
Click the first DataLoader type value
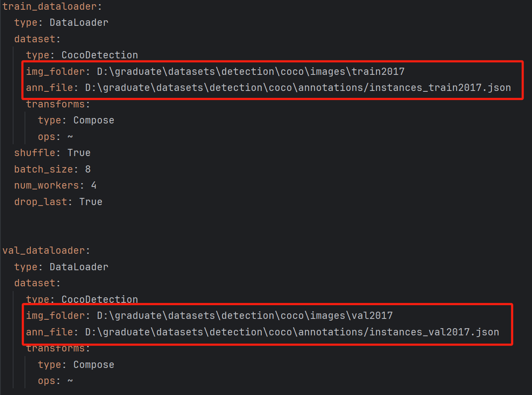click(x=79, y=22)
